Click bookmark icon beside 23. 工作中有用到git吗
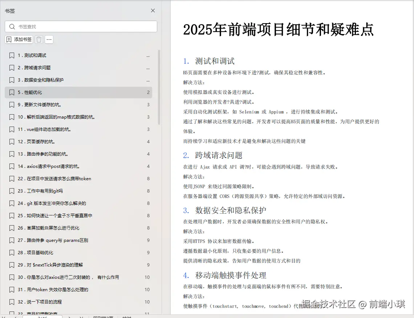This screenshot has height=318, width=414. [12, 191]
